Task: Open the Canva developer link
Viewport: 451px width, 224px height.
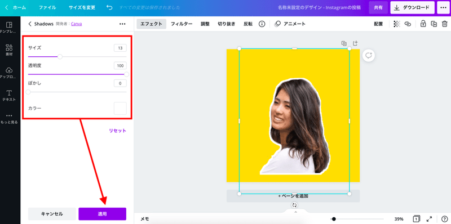Action: (x=76, y=24)
